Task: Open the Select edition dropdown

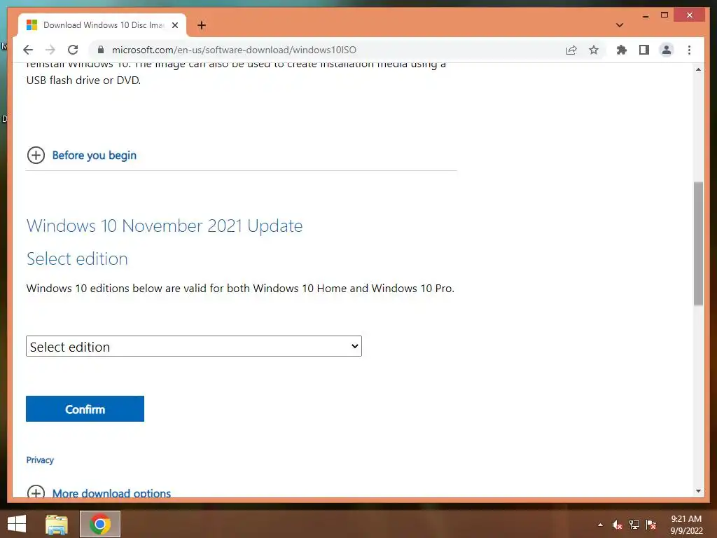Action: [194, 346]
